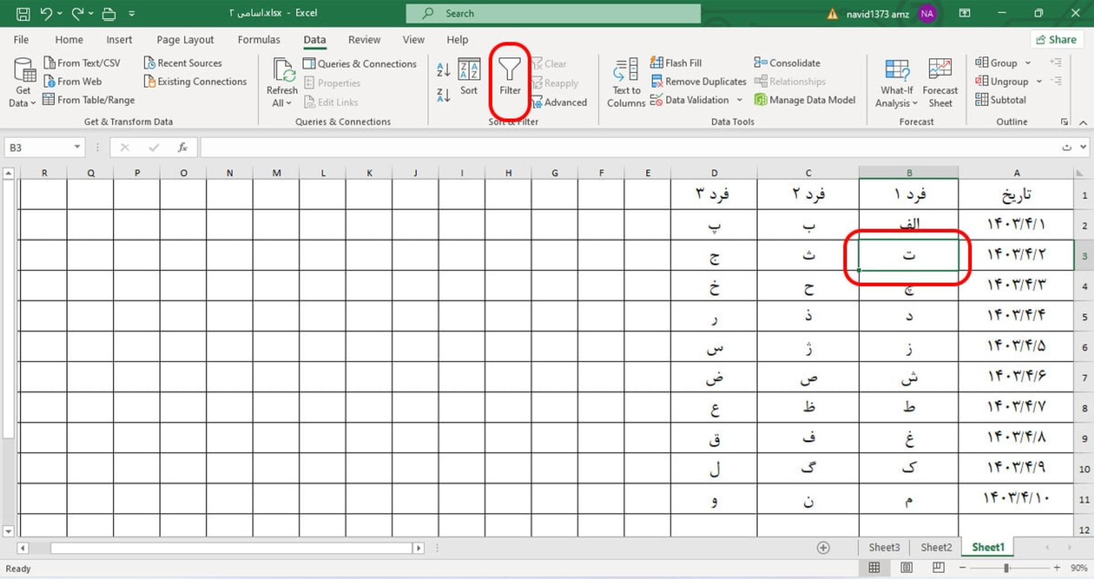
Task: Open the View tab
Action: pyautogui.click(x=413, y=40)
